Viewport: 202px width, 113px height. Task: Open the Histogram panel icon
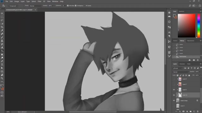[169, 16]
